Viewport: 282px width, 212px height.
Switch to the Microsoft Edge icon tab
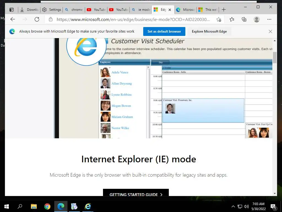(x=185, y=10)
